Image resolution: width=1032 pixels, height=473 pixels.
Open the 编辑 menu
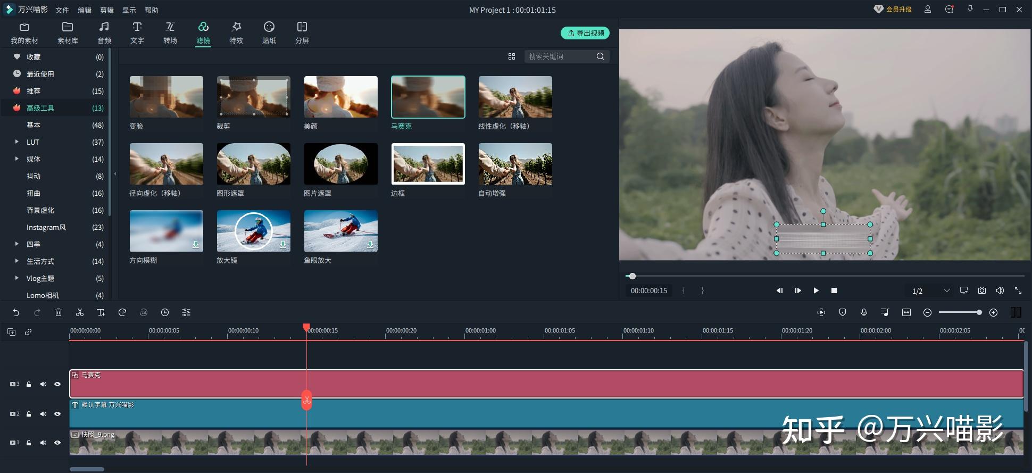point(85,10)
